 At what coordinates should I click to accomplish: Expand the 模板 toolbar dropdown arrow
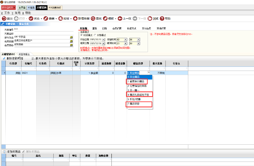(116, 19)
